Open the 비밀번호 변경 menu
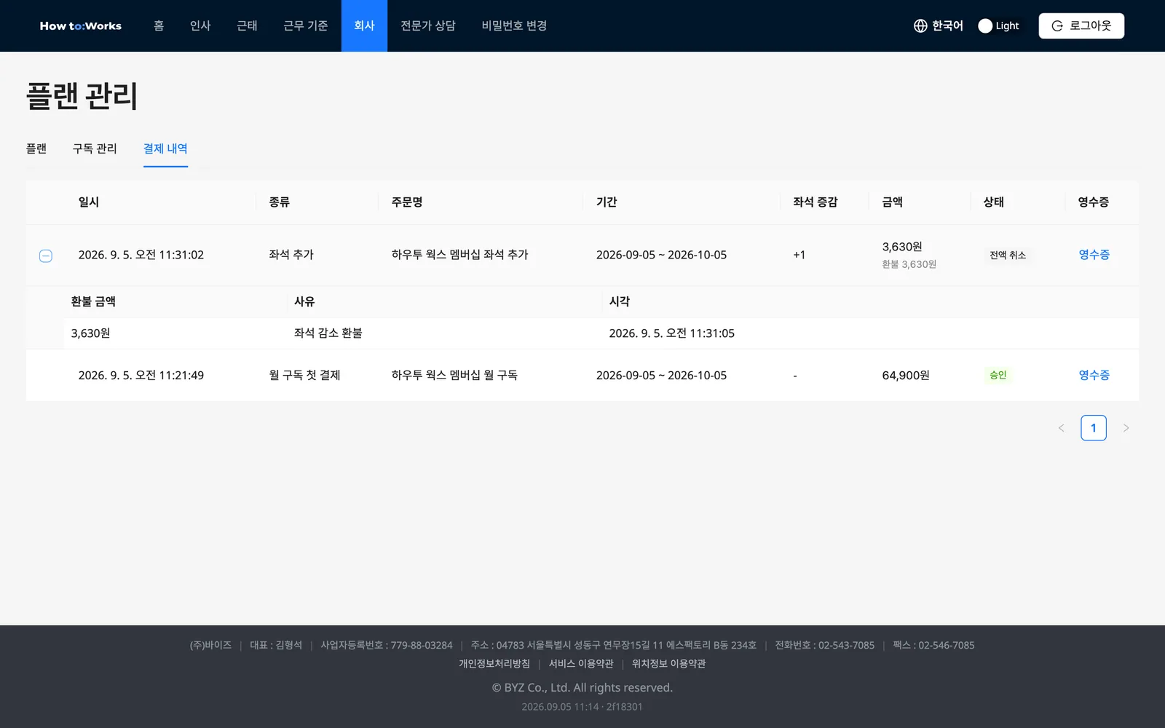This screenshot has width=1165, height=728. pos(514,25)
